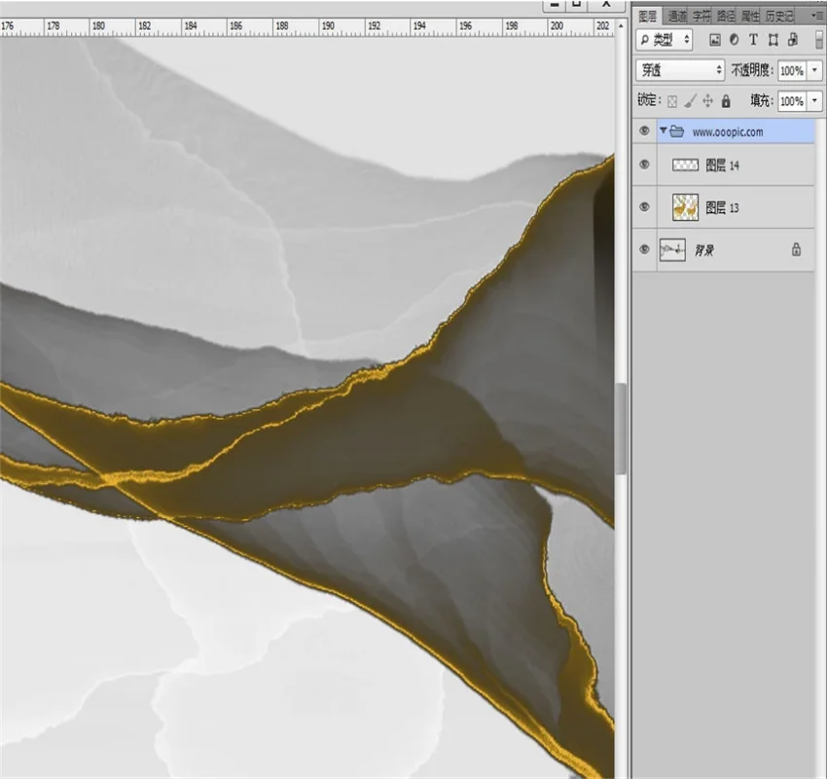The height and width of the screenshot is (779, 827).
Task: Toggle visibility of 图层 14
Action: 644,166
